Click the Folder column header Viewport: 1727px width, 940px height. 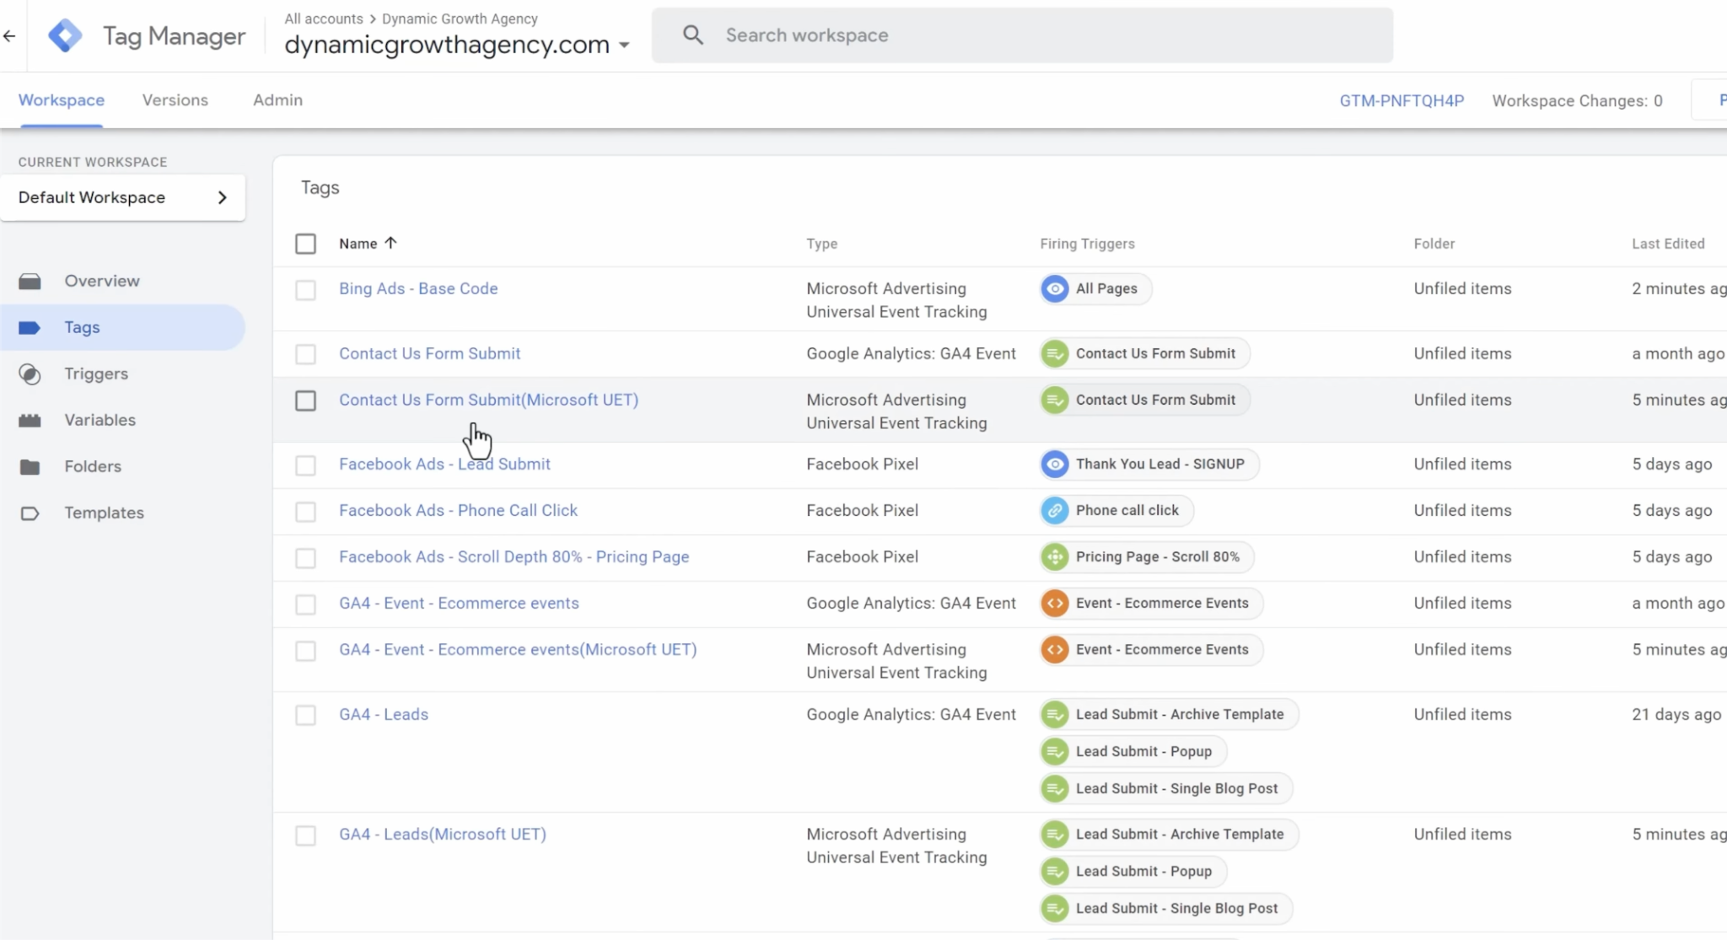tap(1434, 244)
